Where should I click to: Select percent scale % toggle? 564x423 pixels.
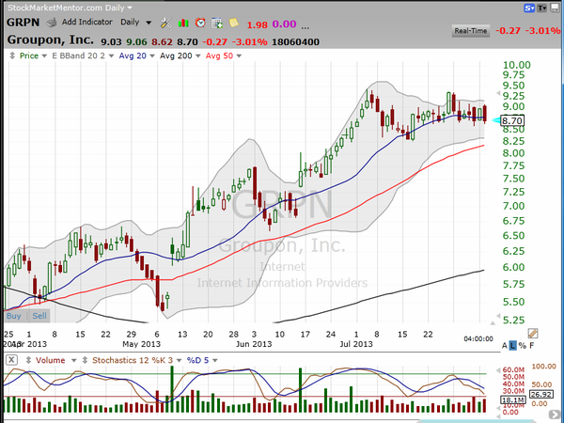(523, 346)
